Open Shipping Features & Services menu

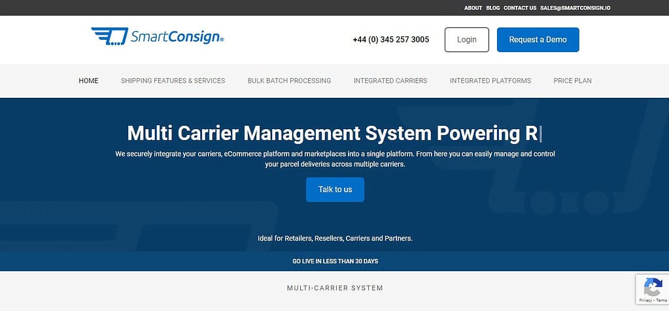click(x=173, y=80)
